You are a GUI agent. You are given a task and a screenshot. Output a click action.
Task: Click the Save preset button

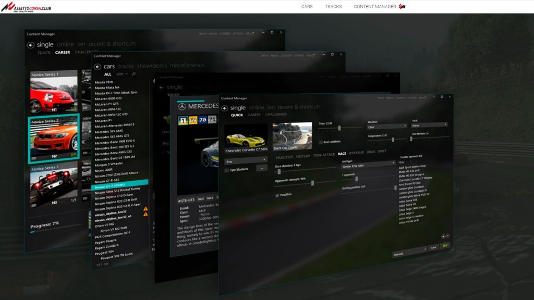pyautogui.click(x=433, y=247)
